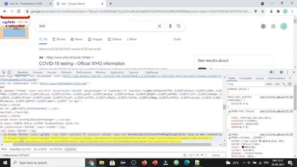This screenshot has width=297, height=167.
Task: Switch to Layout styles tab
Action: (x=260, y=78)
